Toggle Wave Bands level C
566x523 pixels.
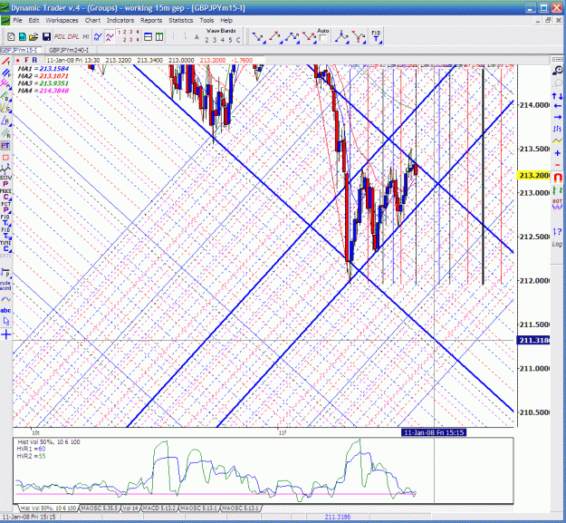point(238,40)
